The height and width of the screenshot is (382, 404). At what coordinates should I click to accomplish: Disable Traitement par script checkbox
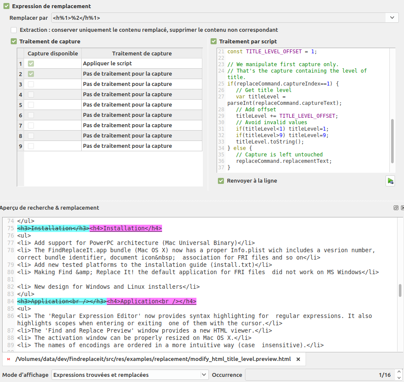coord(214,42)
